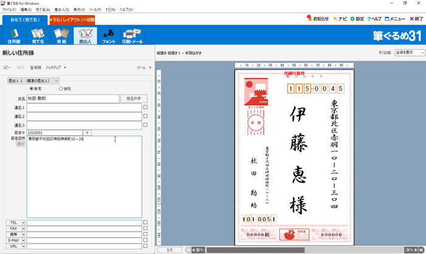
Task: Open お知らせ notifications bell
Action: pyautogui.click(x=318, y=19)
